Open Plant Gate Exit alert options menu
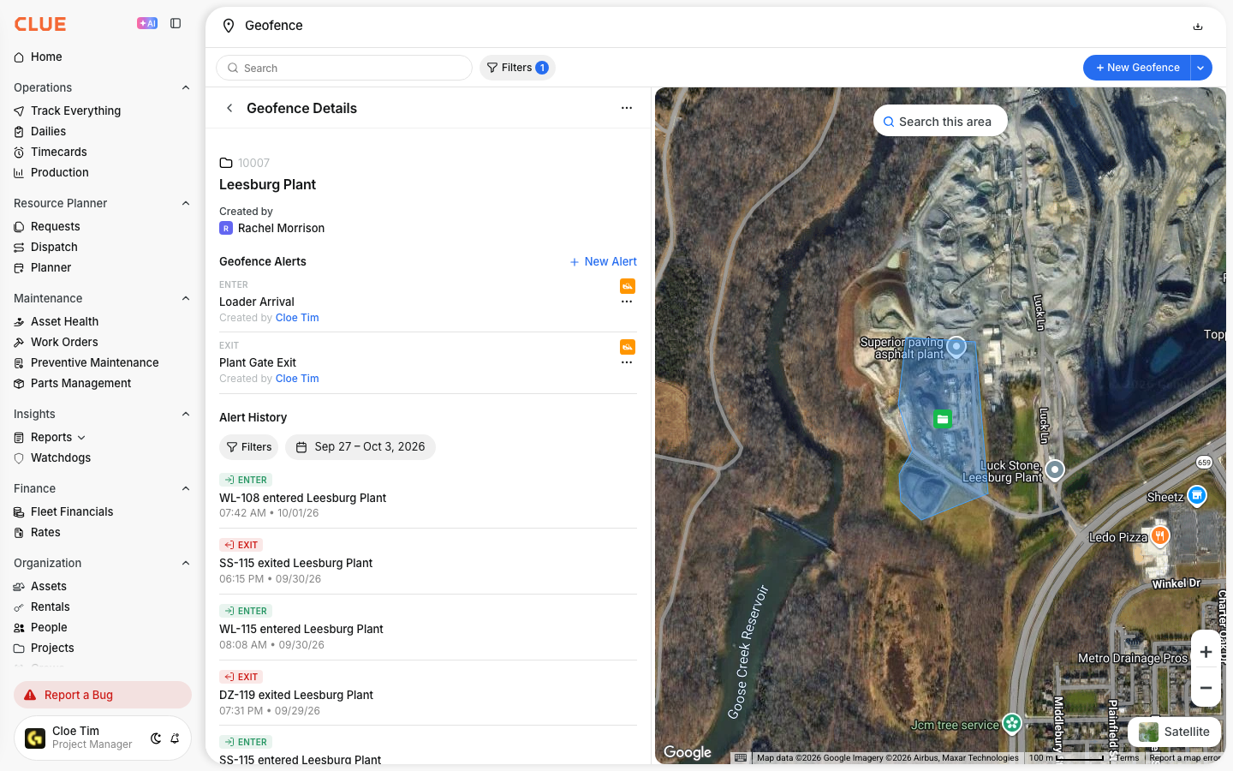This screenshot has width=1233, height=771. (x=627, y=362)
